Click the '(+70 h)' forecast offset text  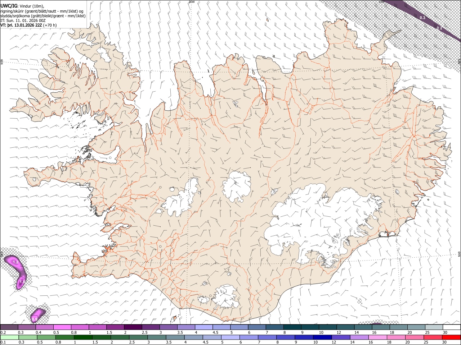point(50,25)
